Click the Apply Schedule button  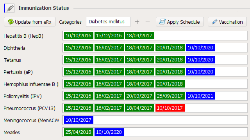(x=180, y=22)
